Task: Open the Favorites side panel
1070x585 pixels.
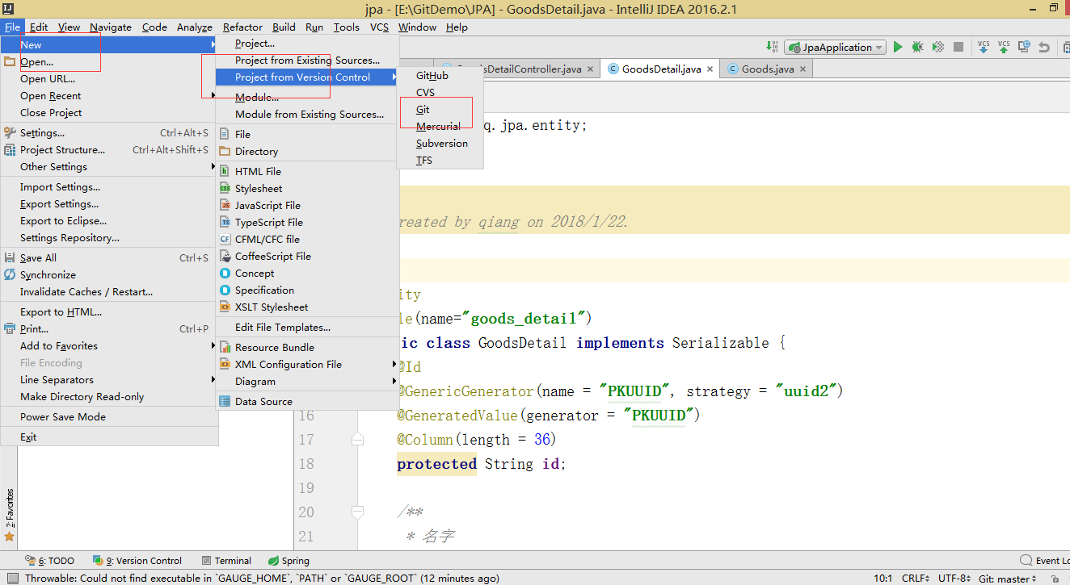Action: pos(9,514)
